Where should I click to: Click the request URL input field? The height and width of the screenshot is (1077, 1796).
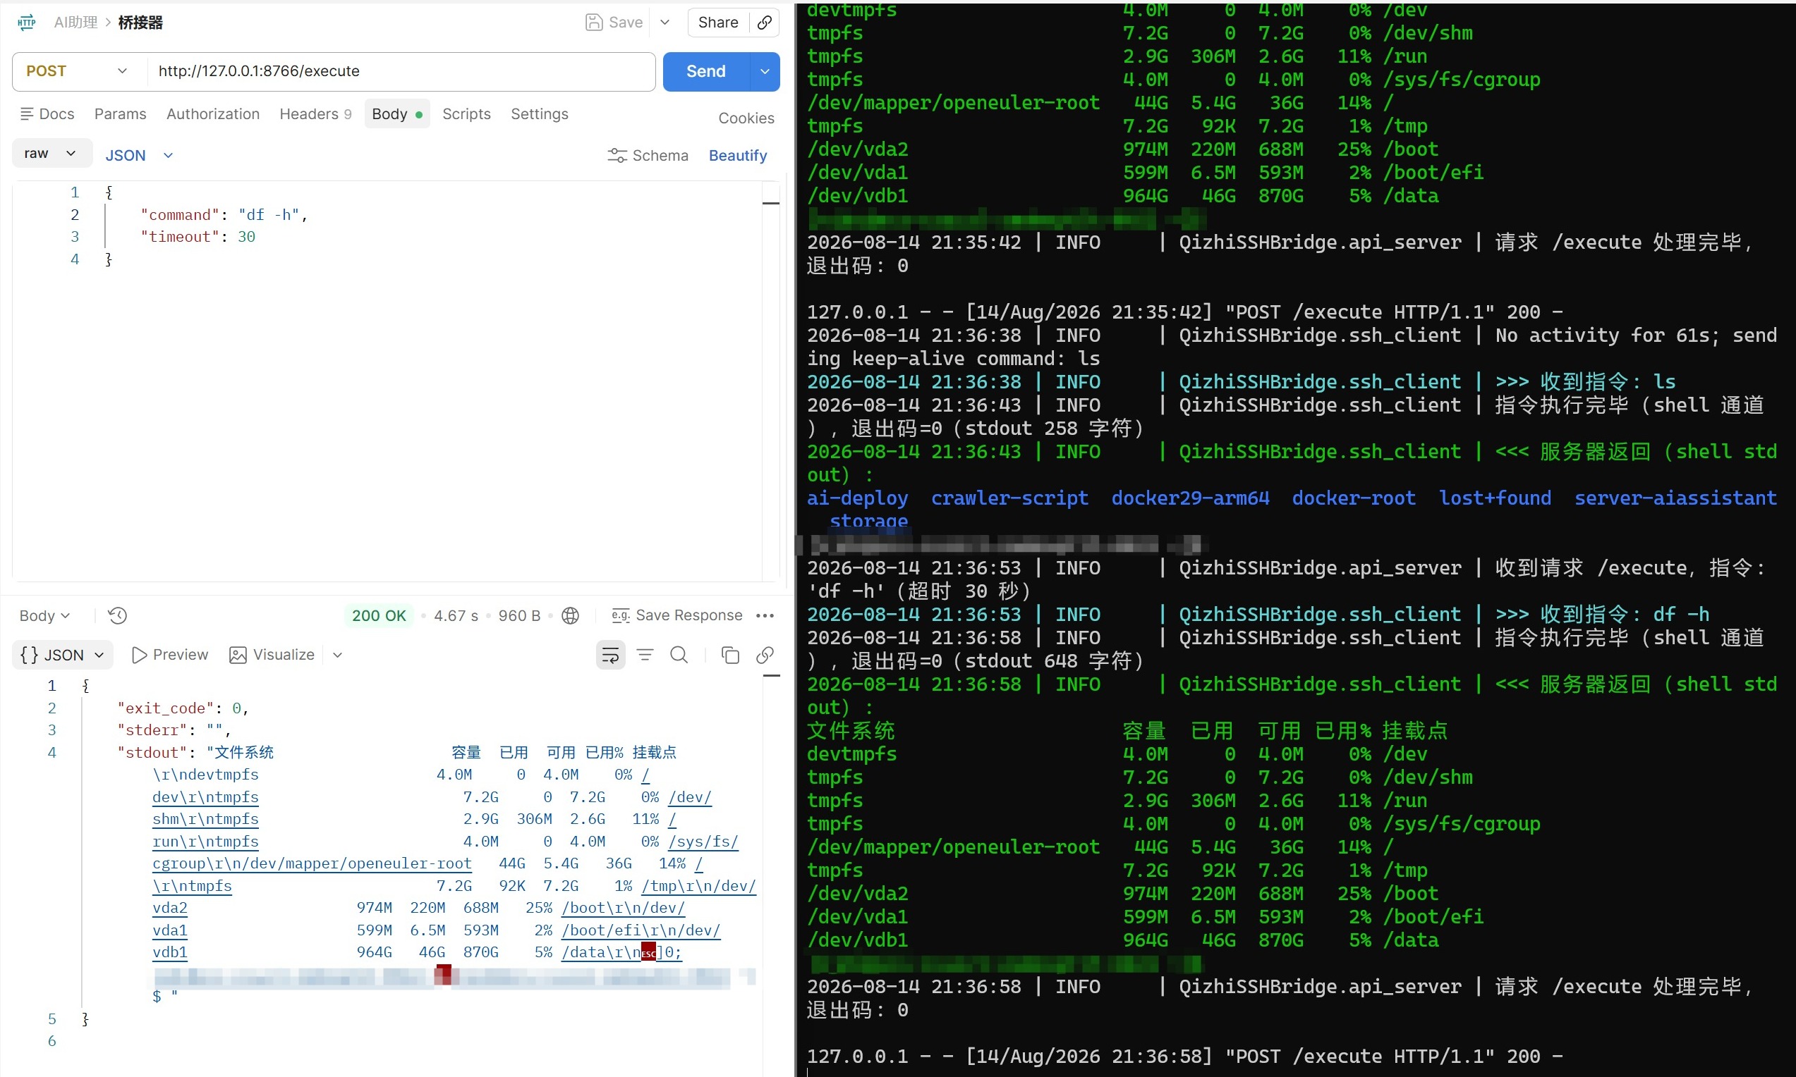[x=401, y=71]
